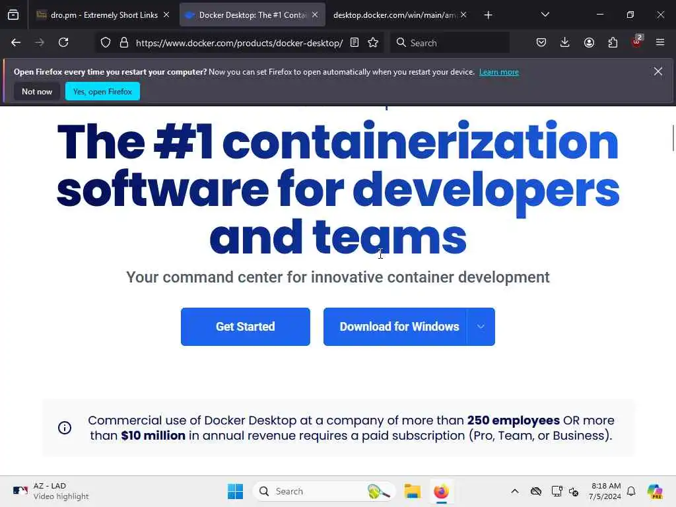The image size is (676, 507).
Task: Dismiss the Firefox startup notification bar
Action: point(658,71)
